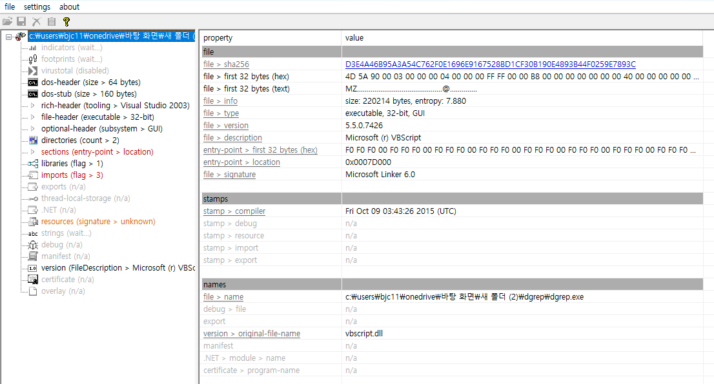Screen dimensions: 714x384
Task: Click the save toolbar icon
Action: 21,22
